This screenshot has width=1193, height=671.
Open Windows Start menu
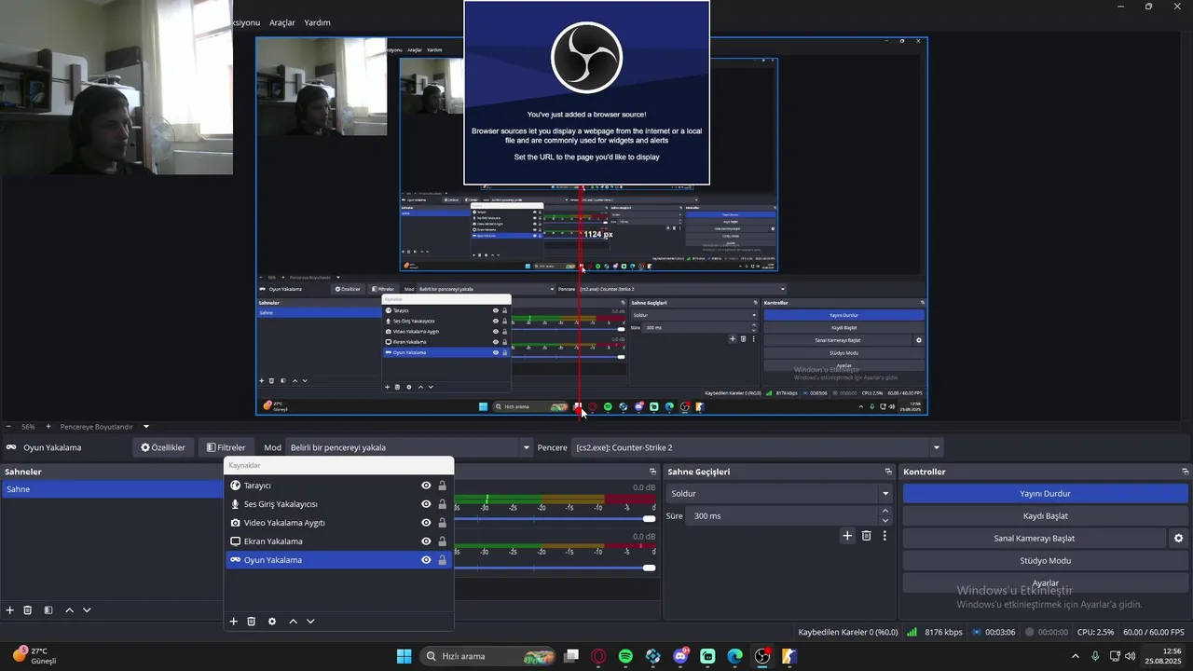click(x=404, y=656)
